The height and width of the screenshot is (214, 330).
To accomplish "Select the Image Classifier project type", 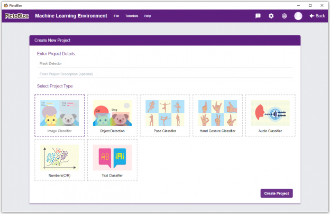I will click(60, 115).
